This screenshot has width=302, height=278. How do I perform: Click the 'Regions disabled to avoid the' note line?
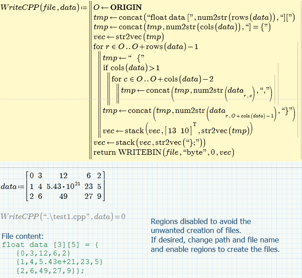point(201,221)
